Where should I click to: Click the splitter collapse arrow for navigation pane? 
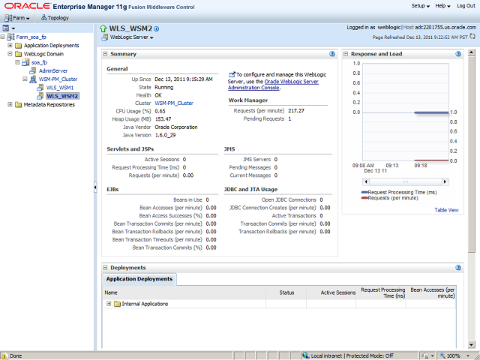pyautogui.click(x=94, y=187)
